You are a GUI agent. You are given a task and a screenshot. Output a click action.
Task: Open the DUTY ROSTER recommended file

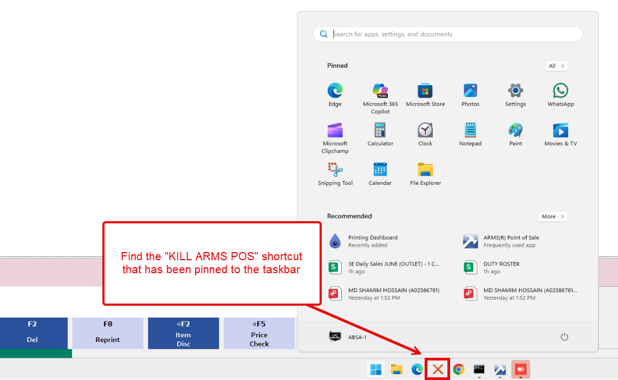pyautogui.click(x=501, y=267)
